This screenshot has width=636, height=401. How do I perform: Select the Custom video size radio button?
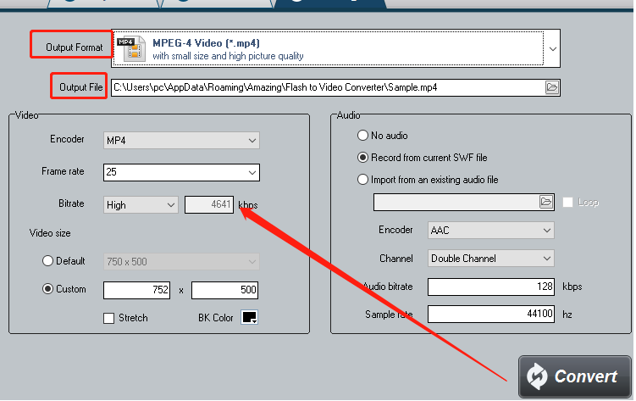(x=48, y=289)
